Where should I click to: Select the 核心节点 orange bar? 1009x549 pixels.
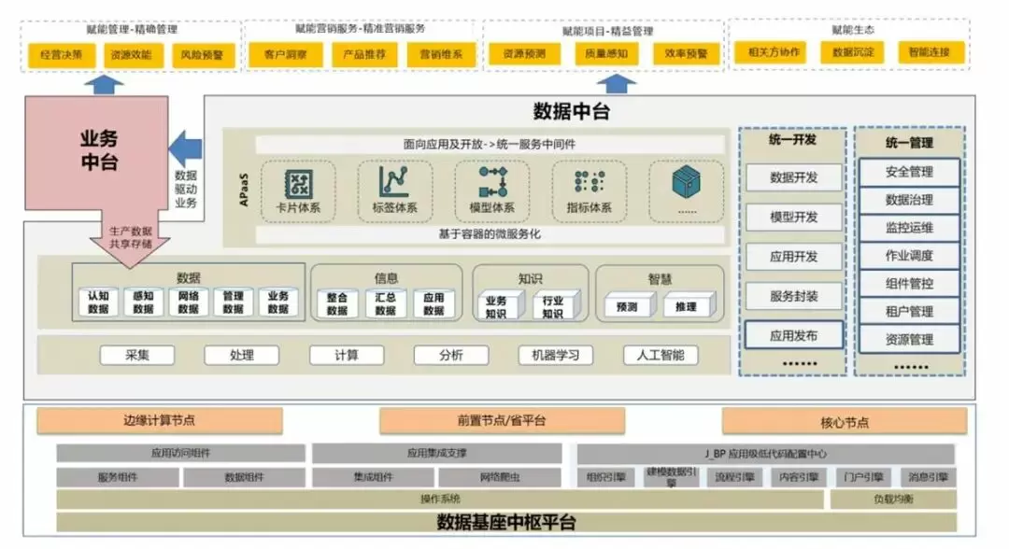pos(844,422)
